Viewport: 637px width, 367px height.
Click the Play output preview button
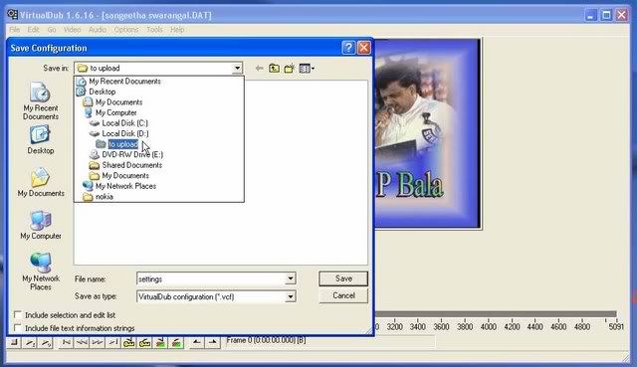coord(47,343)
